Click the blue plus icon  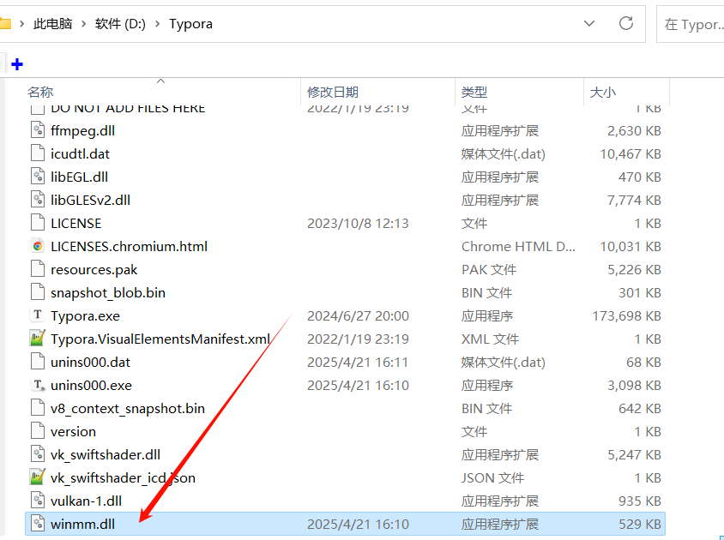coord(17,64)
